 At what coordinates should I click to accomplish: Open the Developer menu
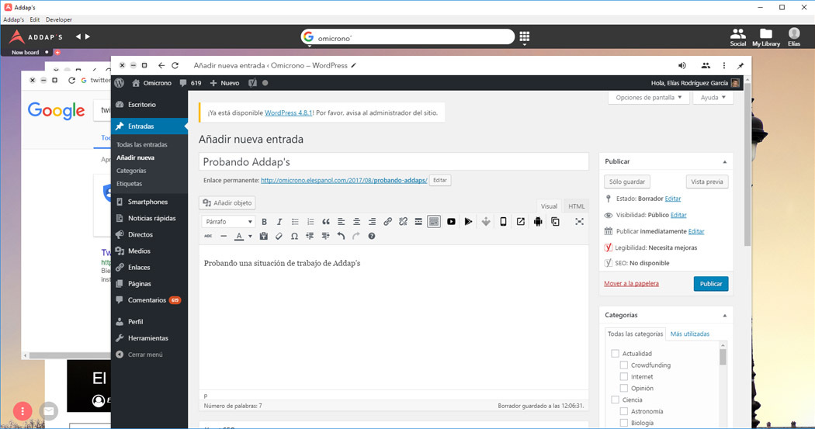click(59, 19)
